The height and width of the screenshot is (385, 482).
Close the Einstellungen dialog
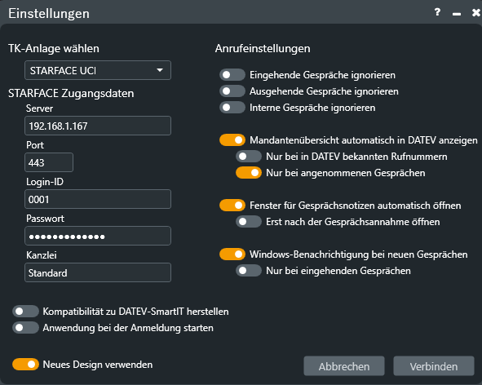coord(475,12)
